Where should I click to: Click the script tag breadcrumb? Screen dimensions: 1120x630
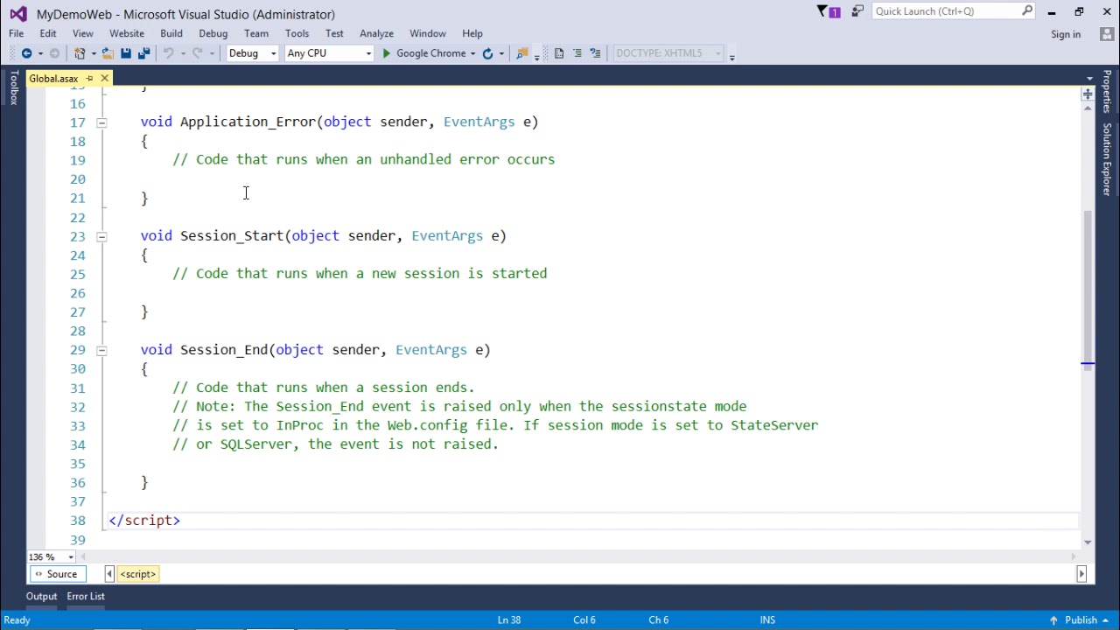click(x=138, y=574)
